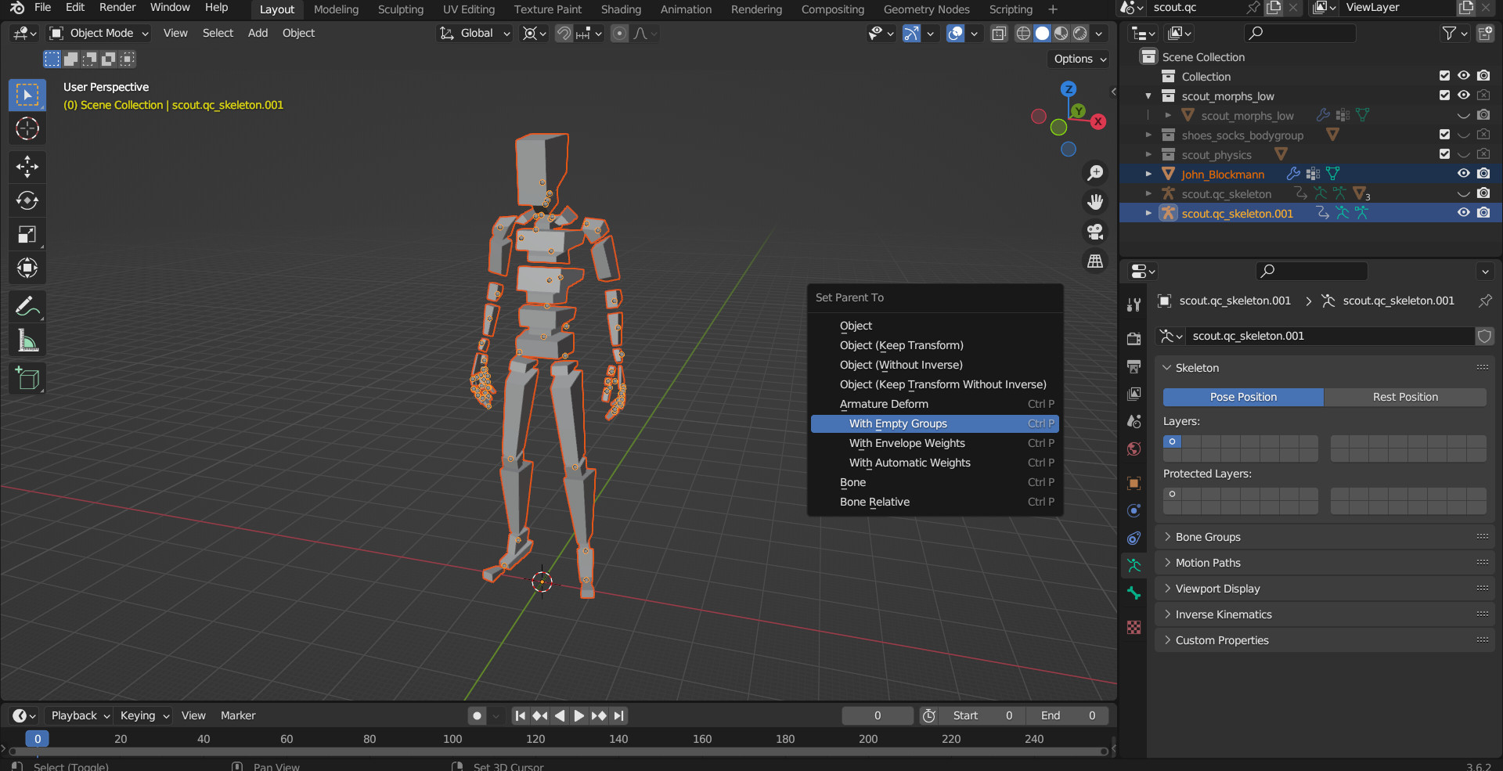Select the Annotate tool
This screenshot has height=771, width=1503.
click(27, 306)
